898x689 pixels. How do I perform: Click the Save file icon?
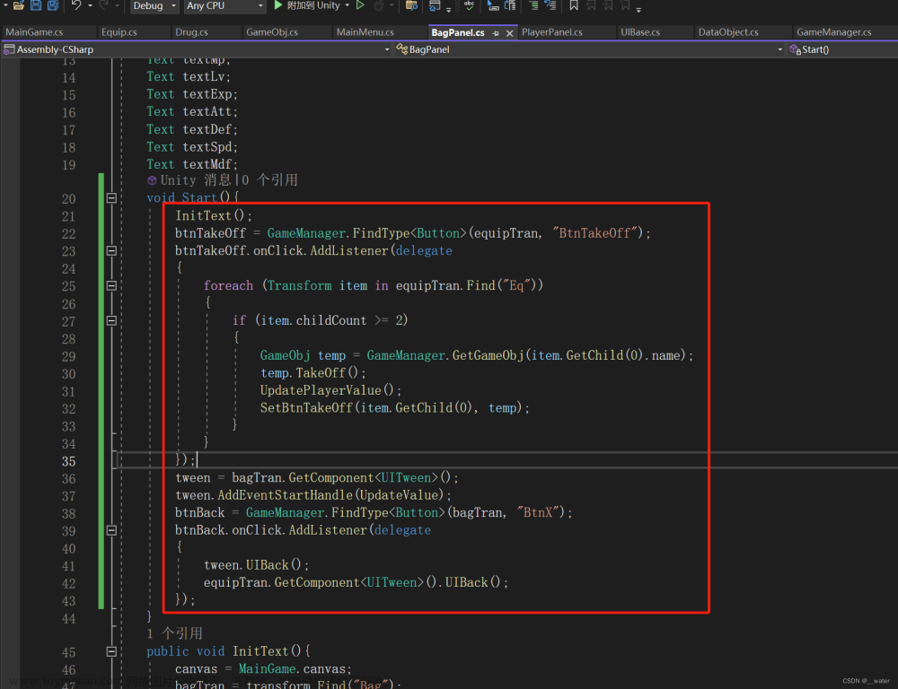pyautogui.click(x=36, y=5)
